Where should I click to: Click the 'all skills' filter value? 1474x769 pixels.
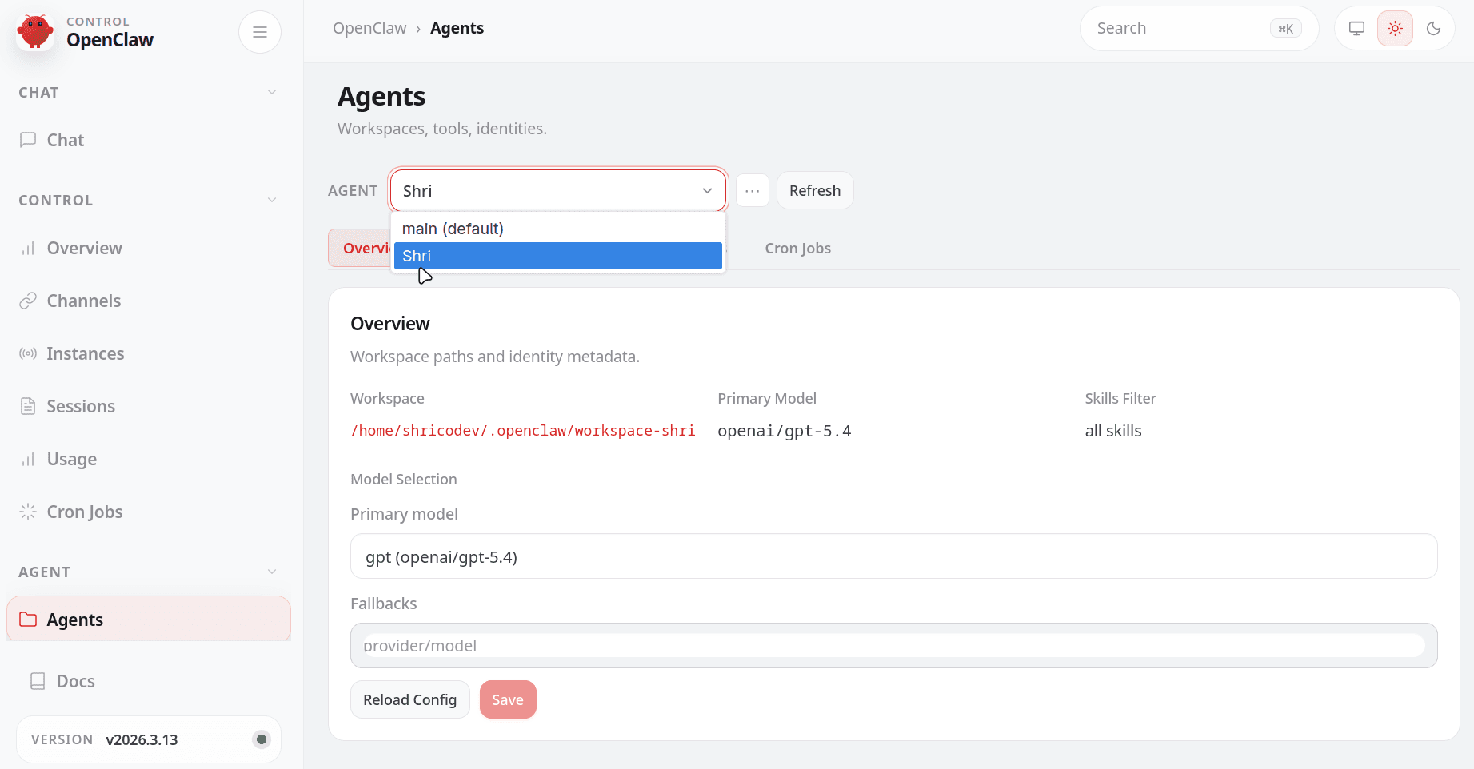(x=1113, y=431)
